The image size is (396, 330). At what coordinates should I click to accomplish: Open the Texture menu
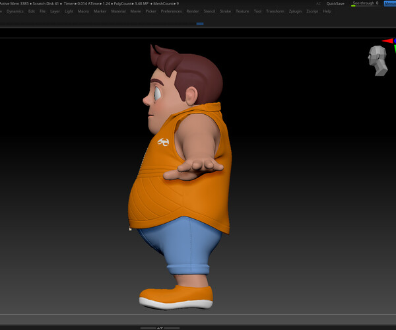(x=242, y=11)
